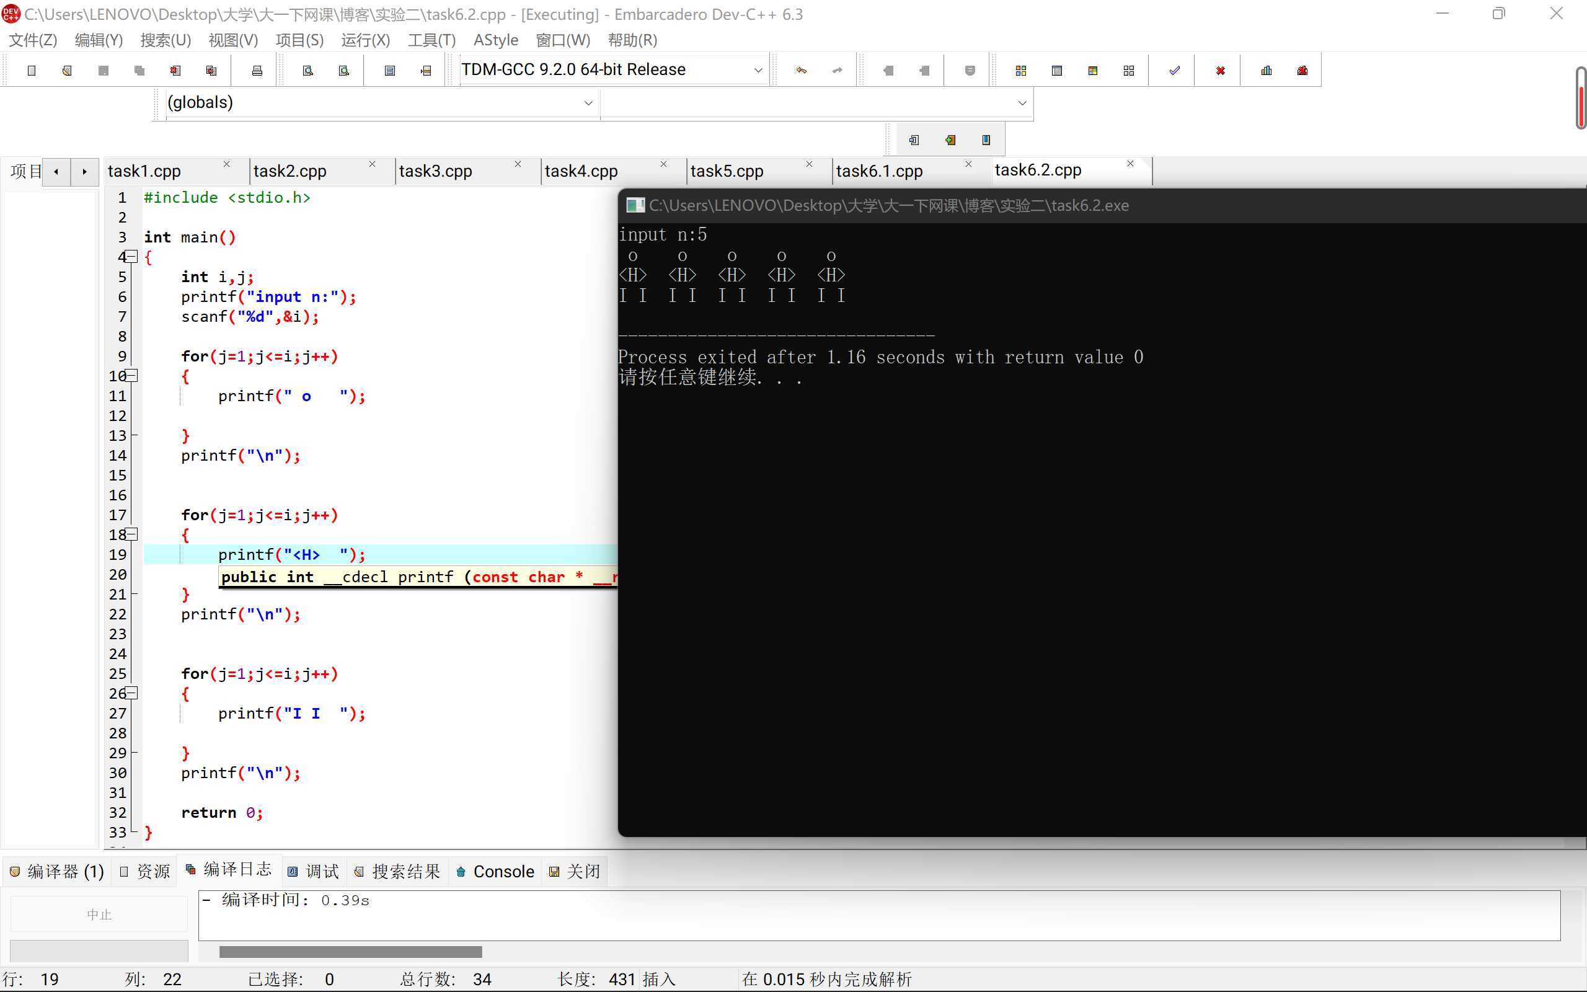Click the Undo arrow icon
The height and width of the screenshot is (992, 1587).
pos(802,70)
